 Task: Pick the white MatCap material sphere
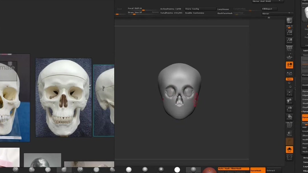[177, 169]
